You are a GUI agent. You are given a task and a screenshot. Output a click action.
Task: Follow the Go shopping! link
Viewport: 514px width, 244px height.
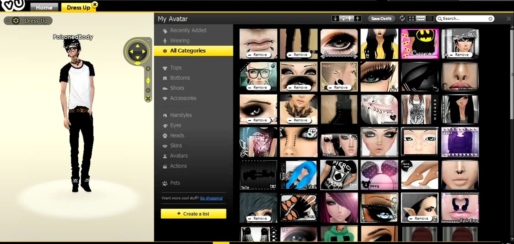211,198
